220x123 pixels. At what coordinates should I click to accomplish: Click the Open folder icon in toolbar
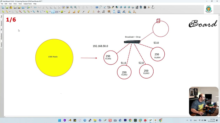pyautogui.click(x=11, y=7)
